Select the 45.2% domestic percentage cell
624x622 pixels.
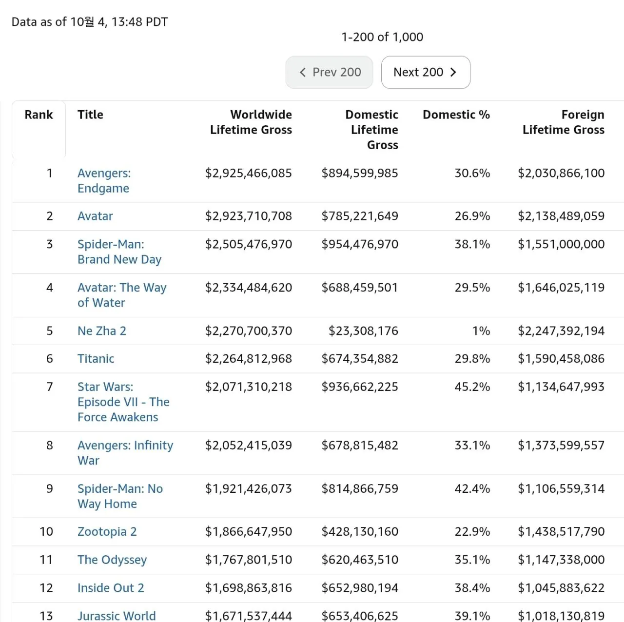[472, 387]
